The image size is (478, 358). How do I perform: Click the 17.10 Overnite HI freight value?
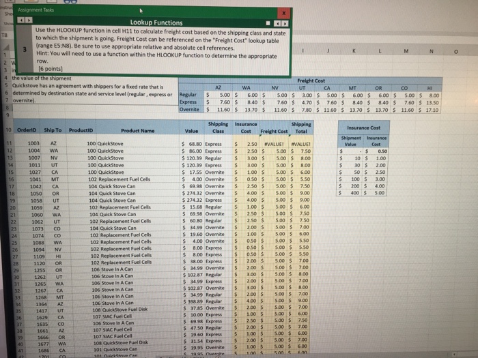pos(430,110)
